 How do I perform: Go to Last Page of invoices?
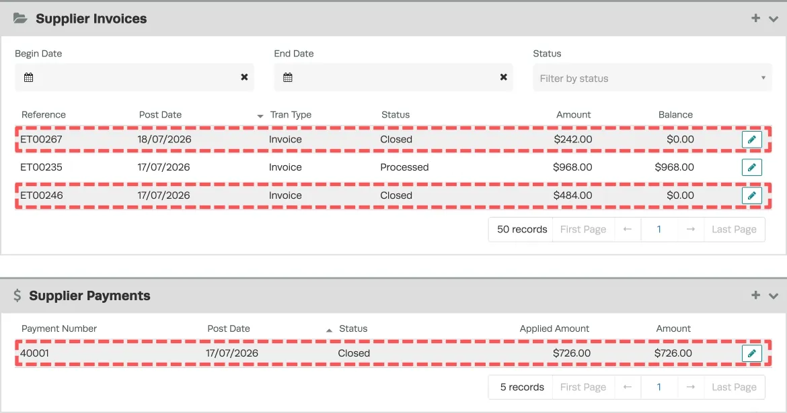[735, 230]
